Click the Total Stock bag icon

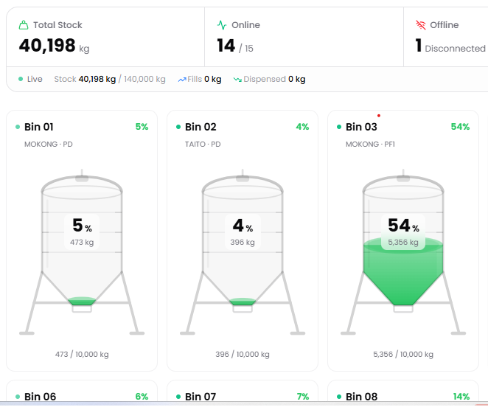24,25
